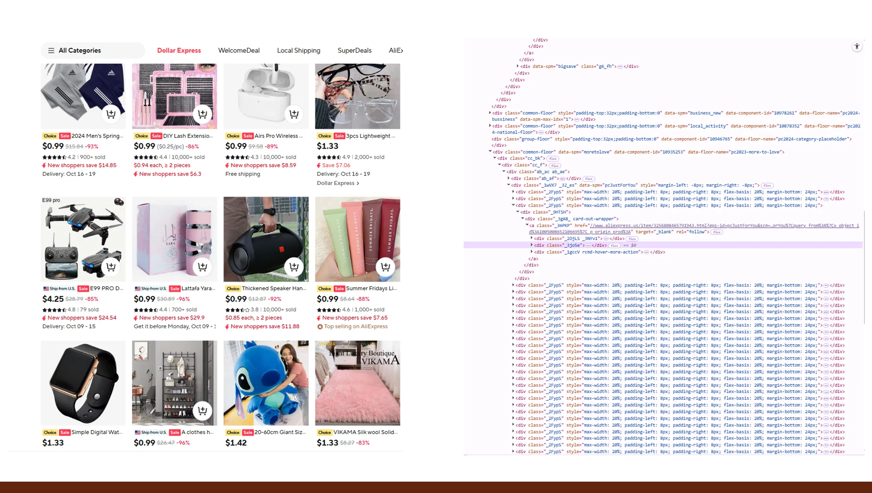The height and width of the screenshot is (493, 872).
Task: Open the accessibility icon in DevTools top corner
Action: point(857,46)
